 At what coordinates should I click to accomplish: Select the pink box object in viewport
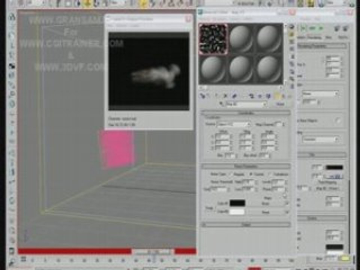click(x=117, y=149)
